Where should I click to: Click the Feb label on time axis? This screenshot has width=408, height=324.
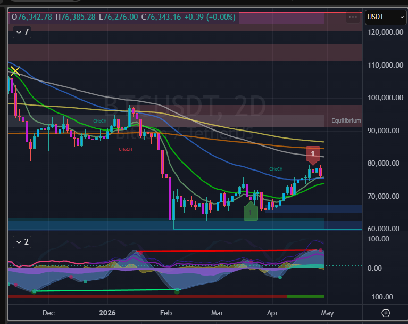click(x=166, y=313)
